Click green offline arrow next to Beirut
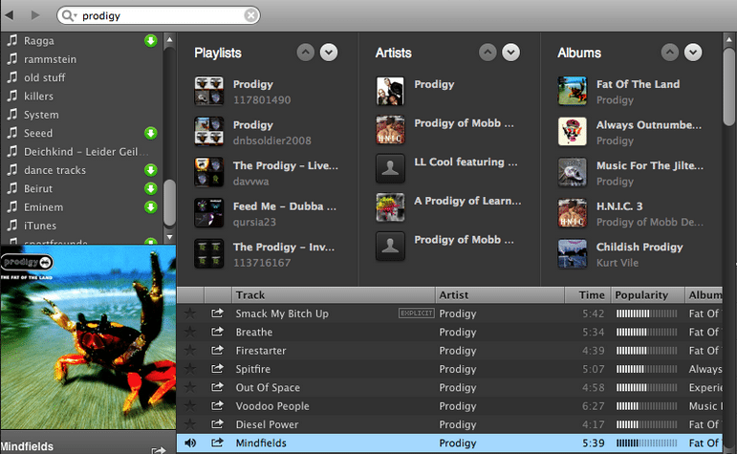 click(150, 188)
